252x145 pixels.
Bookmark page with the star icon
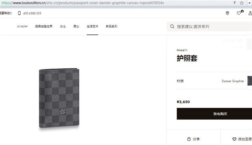tap(242, 3)
